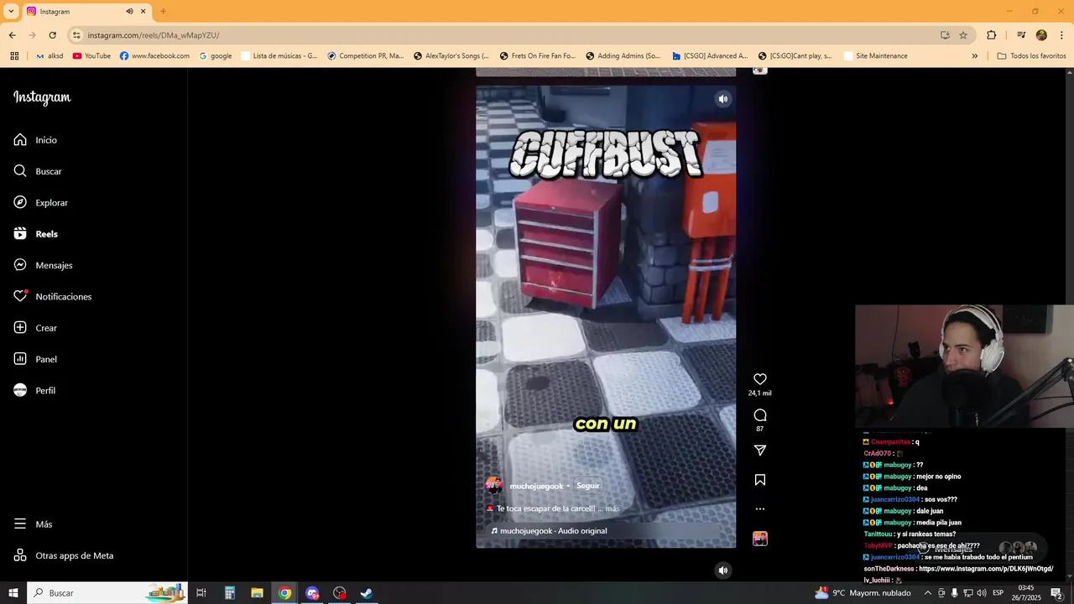Open the Frets On Fire Fan Fo... bookmark

[x=538, y=56]
